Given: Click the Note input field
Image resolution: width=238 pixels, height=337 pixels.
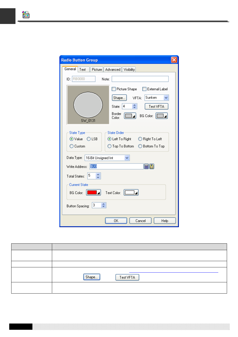Looking at the screenshot, I should tap(140, 79).
